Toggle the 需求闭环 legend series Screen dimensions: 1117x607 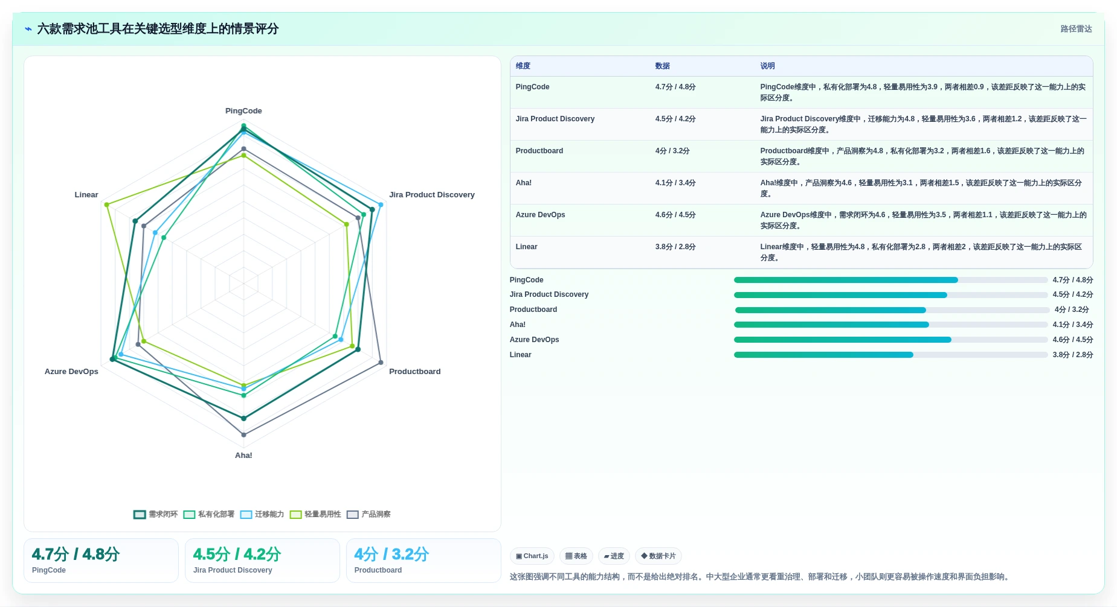155,515
